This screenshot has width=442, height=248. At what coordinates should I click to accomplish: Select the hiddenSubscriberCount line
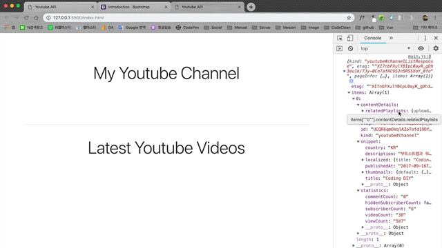coord(398,203)
